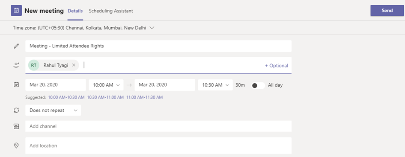Expand the Does not repeat dropdown
The image size is (405, 157).
point(53,110)
